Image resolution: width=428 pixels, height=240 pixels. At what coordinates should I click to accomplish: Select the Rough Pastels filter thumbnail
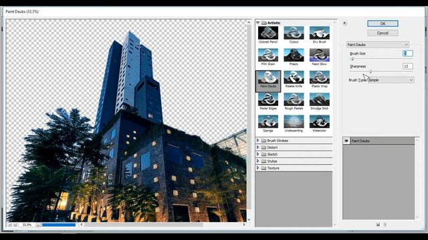click(294, 99)
